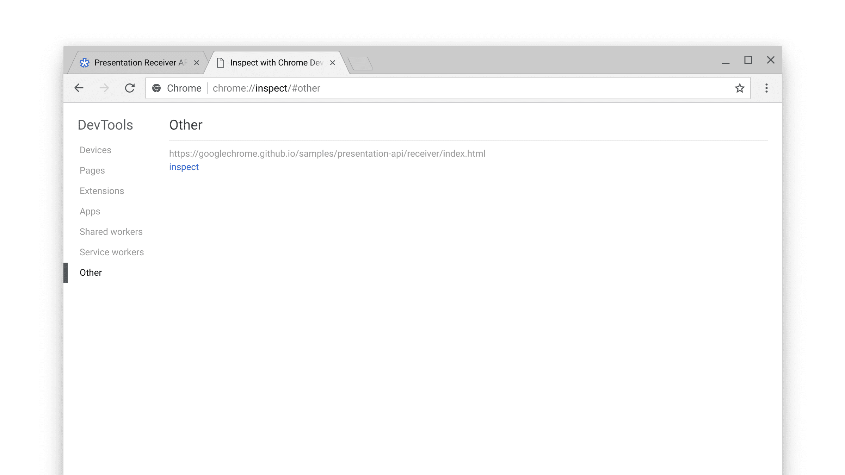Click the inspect link for presentation receiver
This screenshot has width=845, height=475.
[x=184, y=167]
